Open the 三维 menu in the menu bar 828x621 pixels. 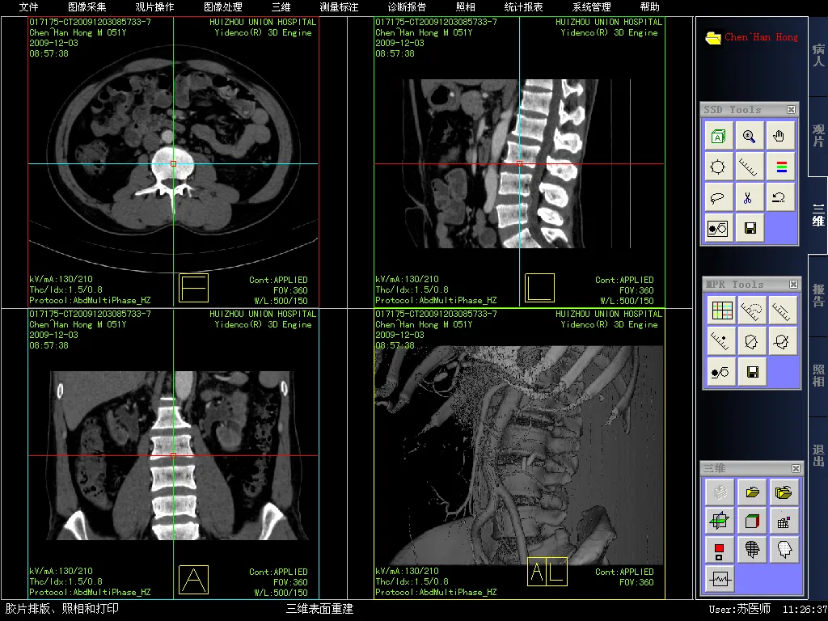pyautogui.click(x=281, y=6)
